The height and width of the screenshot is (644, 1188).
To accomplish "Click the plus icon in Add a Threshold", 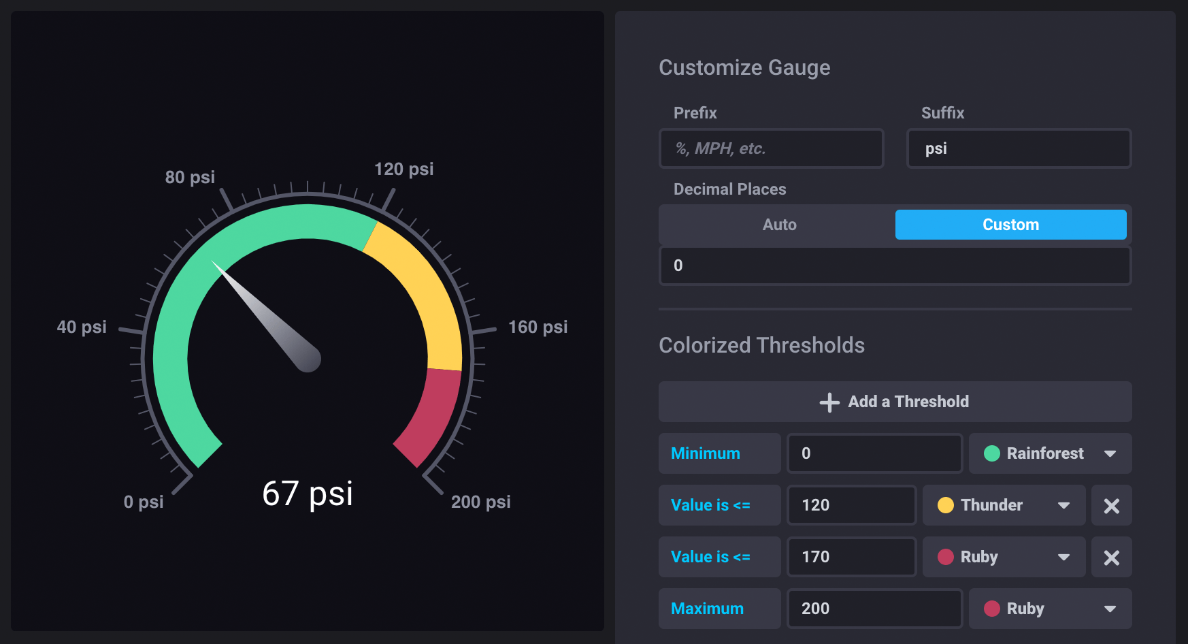I will point(829,402).
